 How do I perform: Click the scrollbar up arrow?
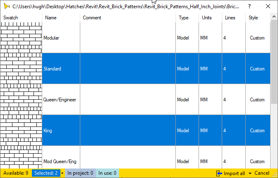coord(274,17)
